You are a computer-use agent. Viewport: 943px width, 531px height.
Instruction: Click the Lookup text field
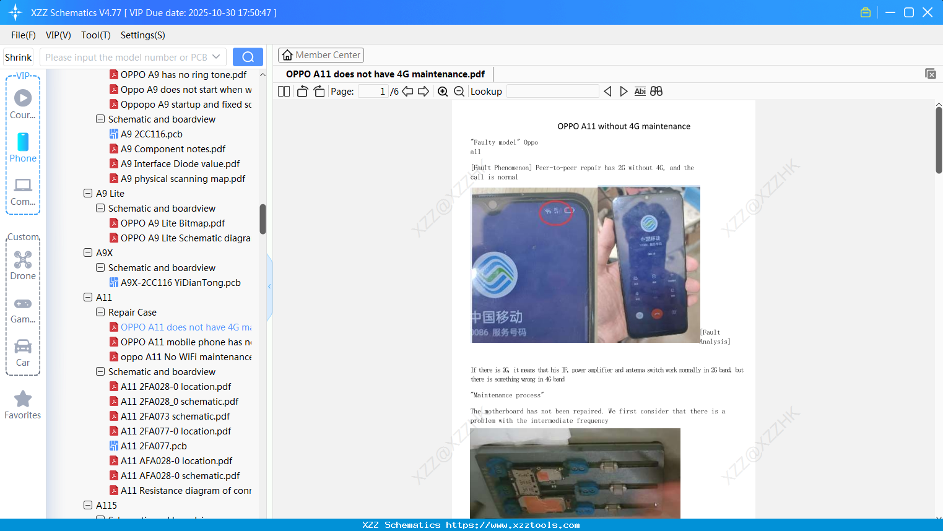pos(553,92)
